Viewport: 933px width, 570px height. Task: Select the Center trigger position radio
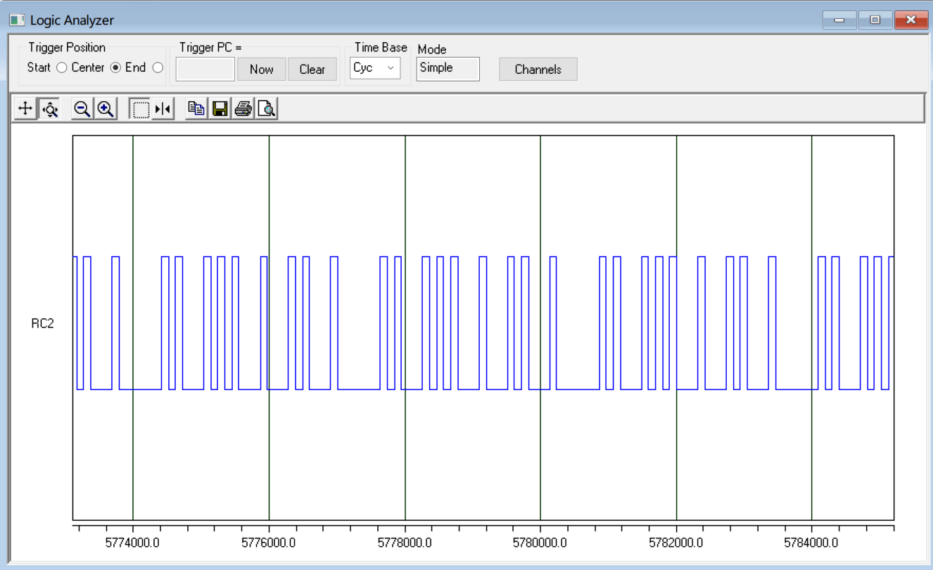point(115,68)
